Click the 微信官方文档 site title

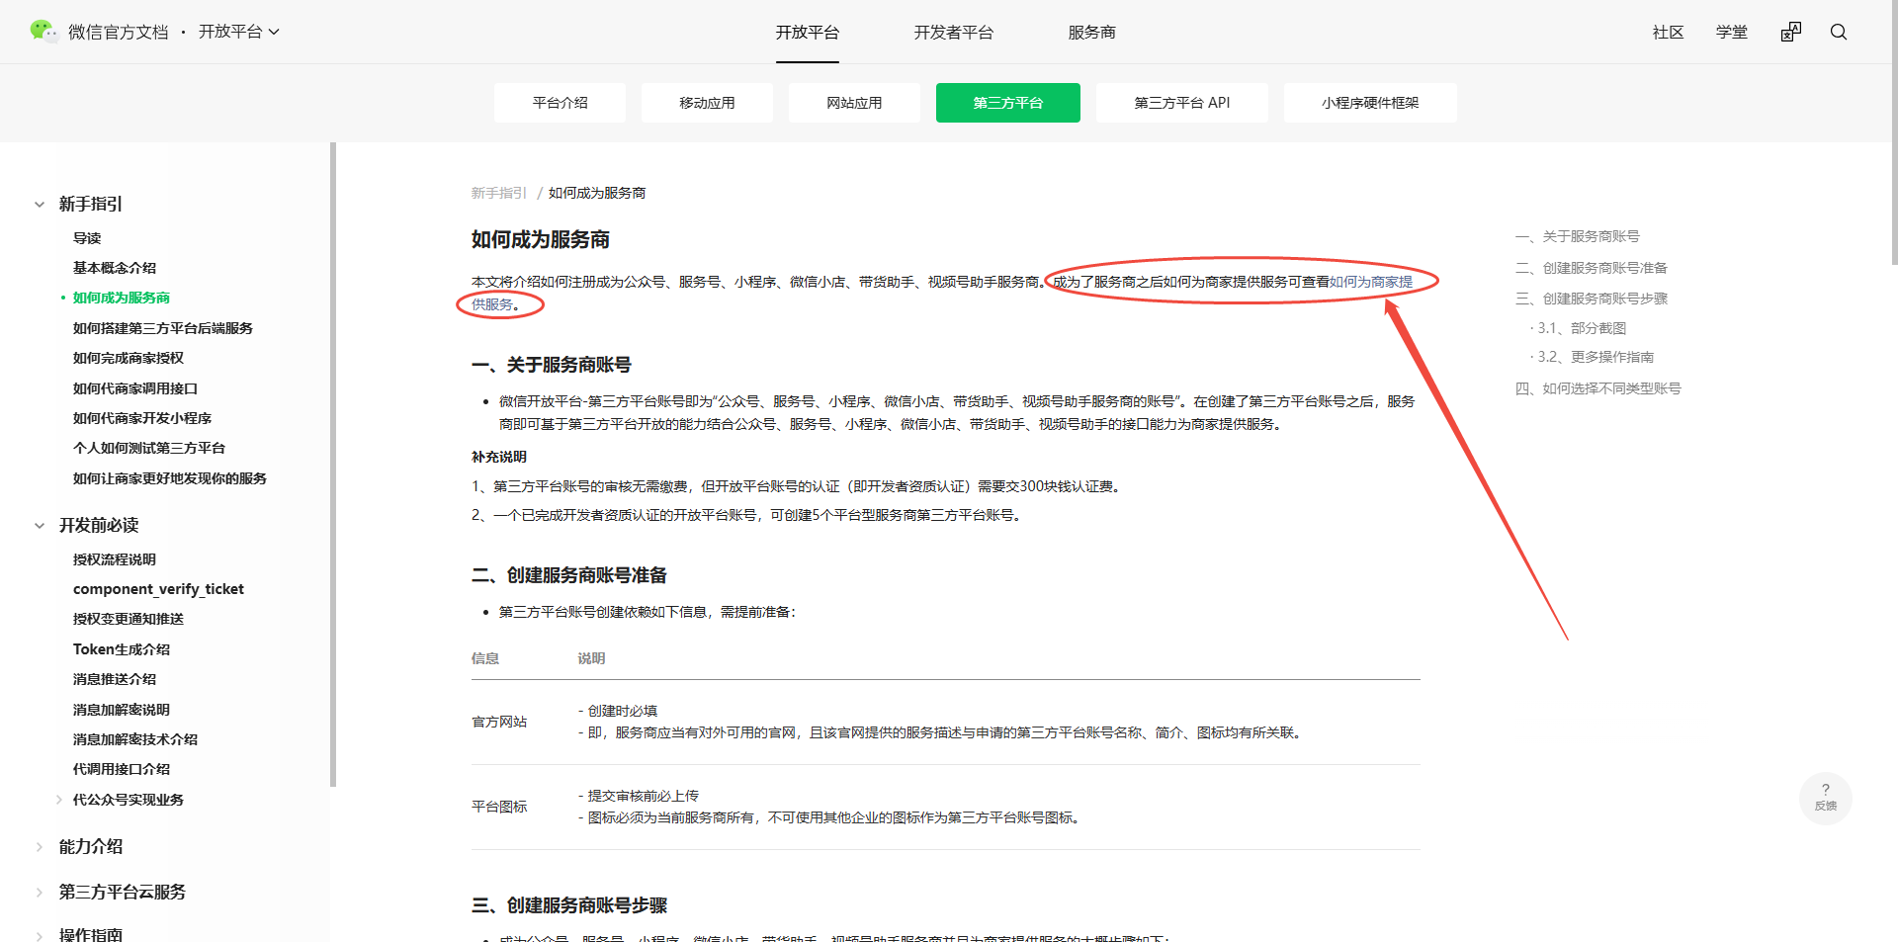point(119,33)
